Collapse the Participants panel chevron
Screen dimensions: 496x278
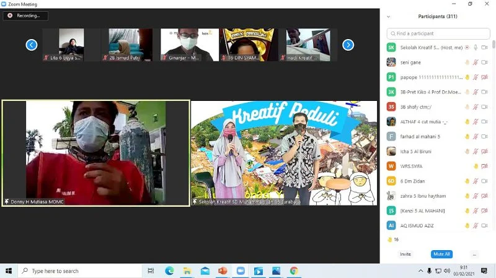pos(389,17)
